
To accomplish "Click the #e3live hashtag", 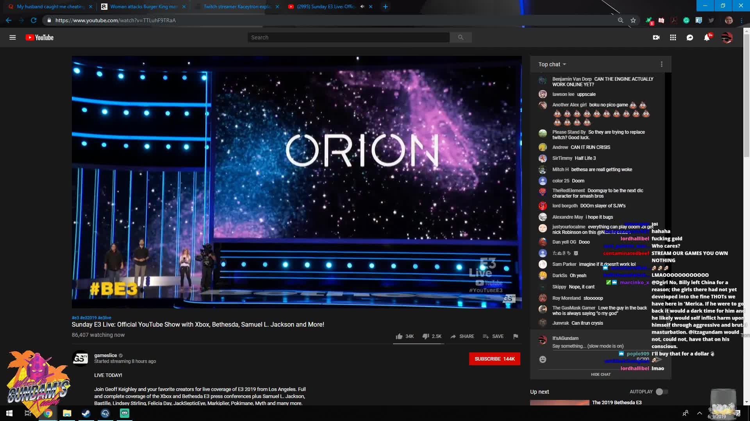I will (105, 318).
